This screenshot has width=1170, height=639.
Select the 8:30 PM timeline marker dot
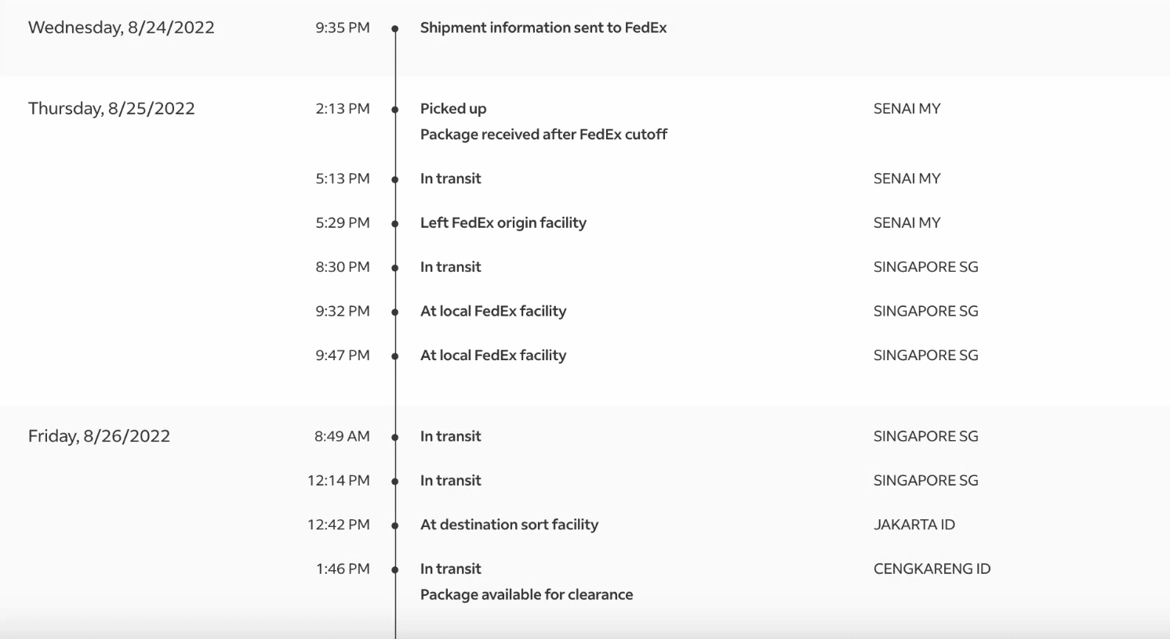click(x=395, y=268)
